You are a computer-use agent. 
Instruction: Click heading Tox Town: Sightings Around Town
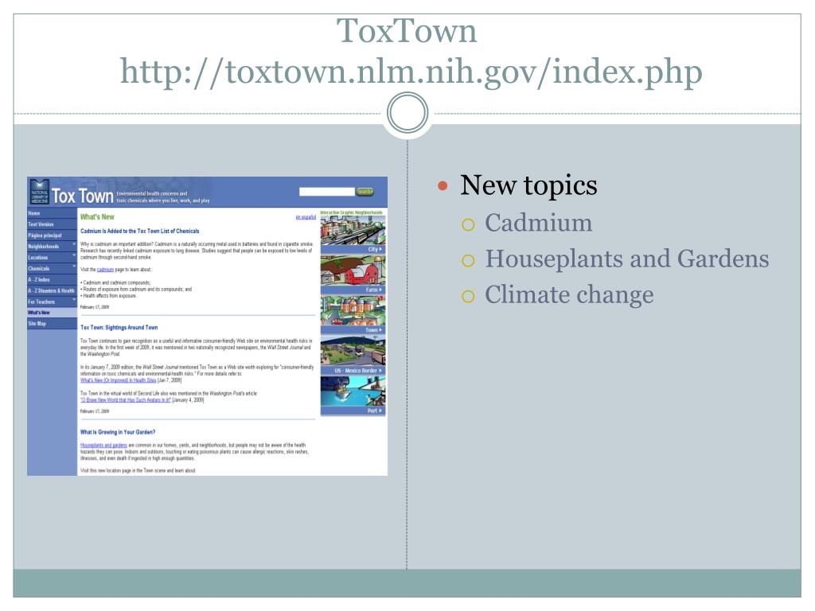tap(119, 328)
